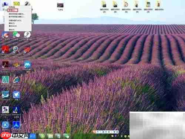Launch the teal letter A app shortcut

point(6,79)
